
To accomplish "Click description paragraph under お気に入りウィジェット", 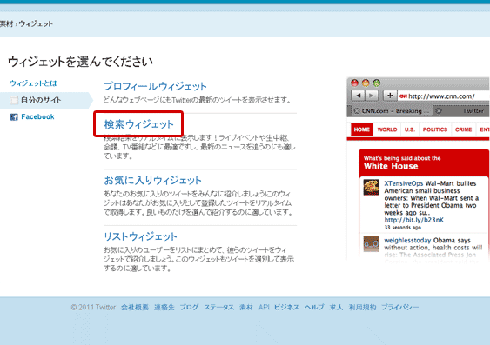I will 198,203.
